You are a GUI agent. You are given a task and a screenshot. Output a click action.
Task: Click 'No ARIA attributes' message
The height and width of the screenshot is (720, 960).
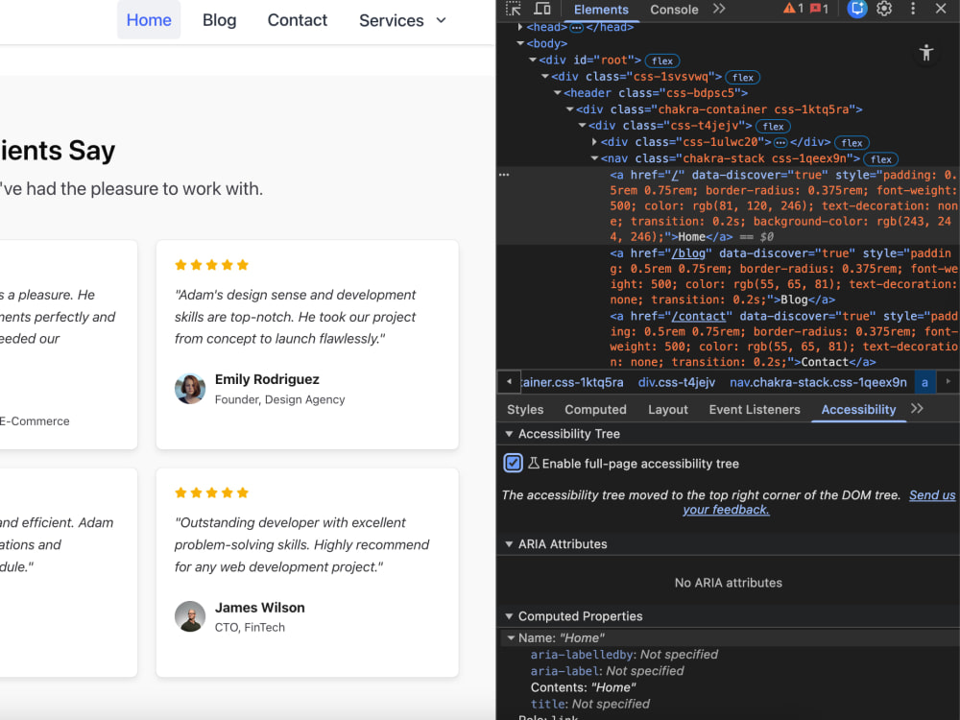728,583
